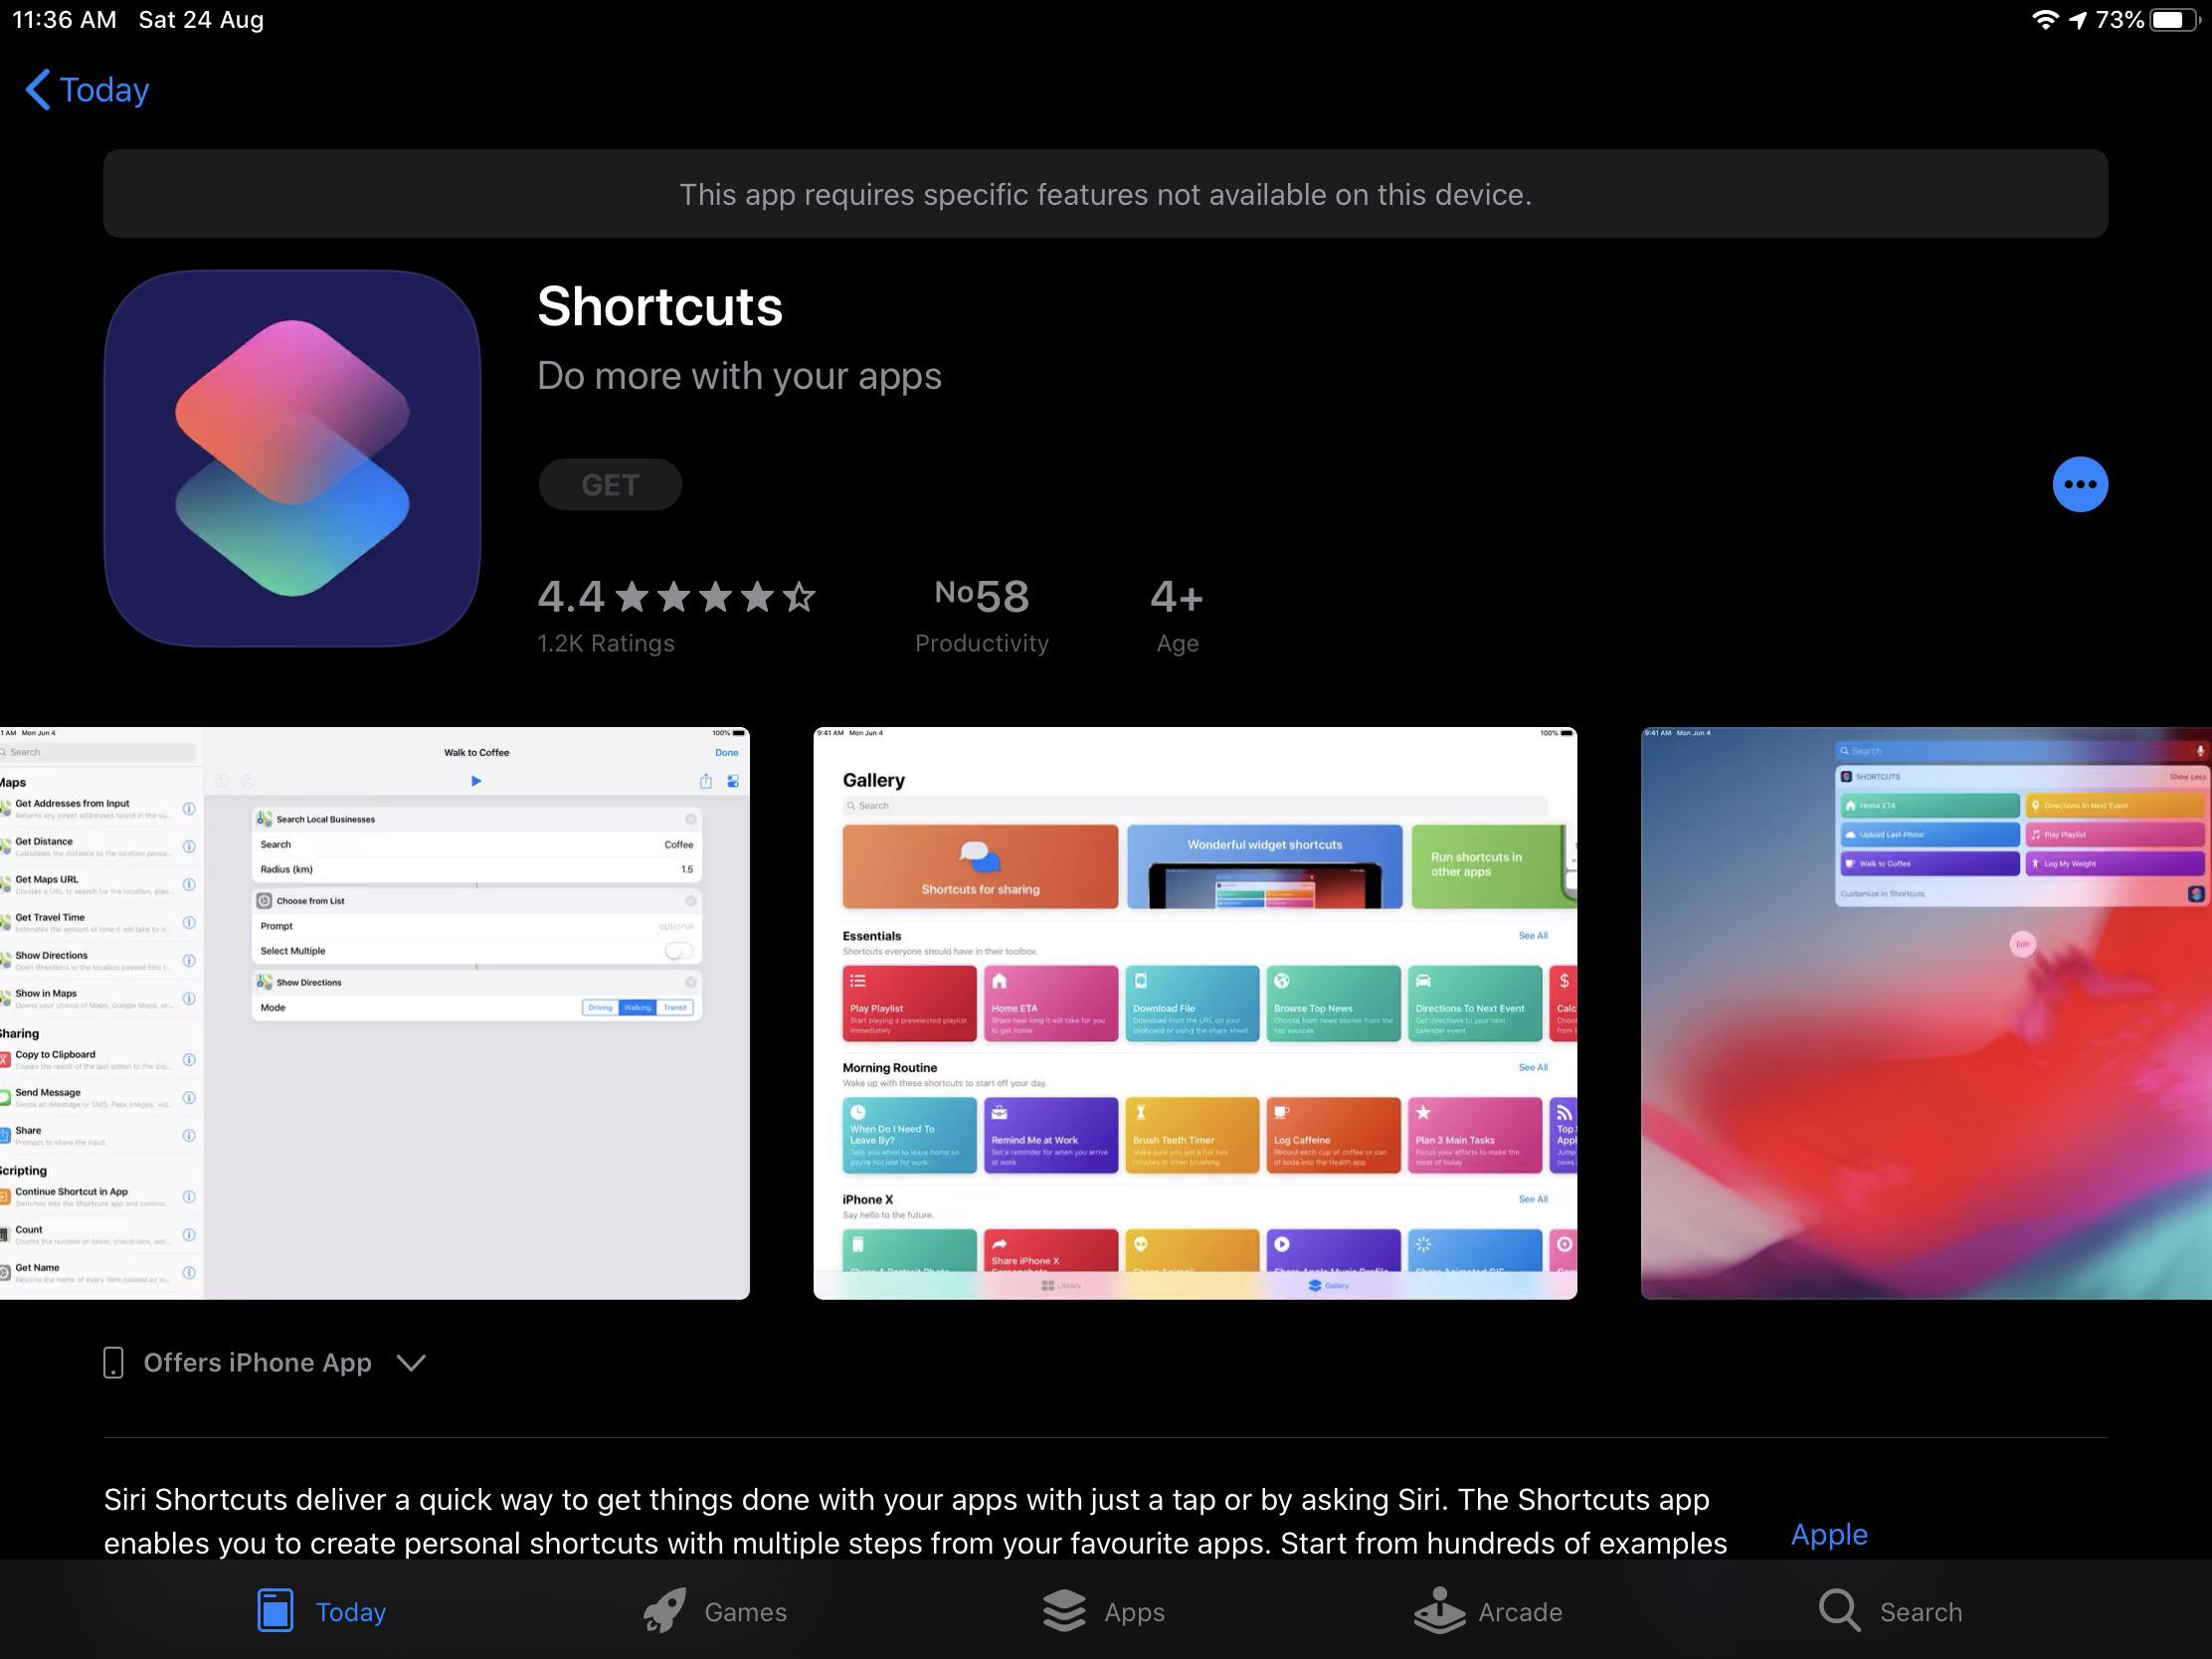
Task: Open the Shortcuts app icon
Action: pos(292,458)
